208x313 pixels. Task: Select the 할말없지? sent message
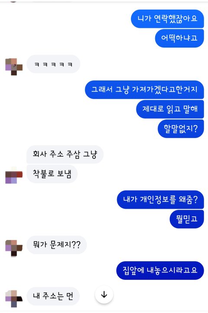pos(181,129)
